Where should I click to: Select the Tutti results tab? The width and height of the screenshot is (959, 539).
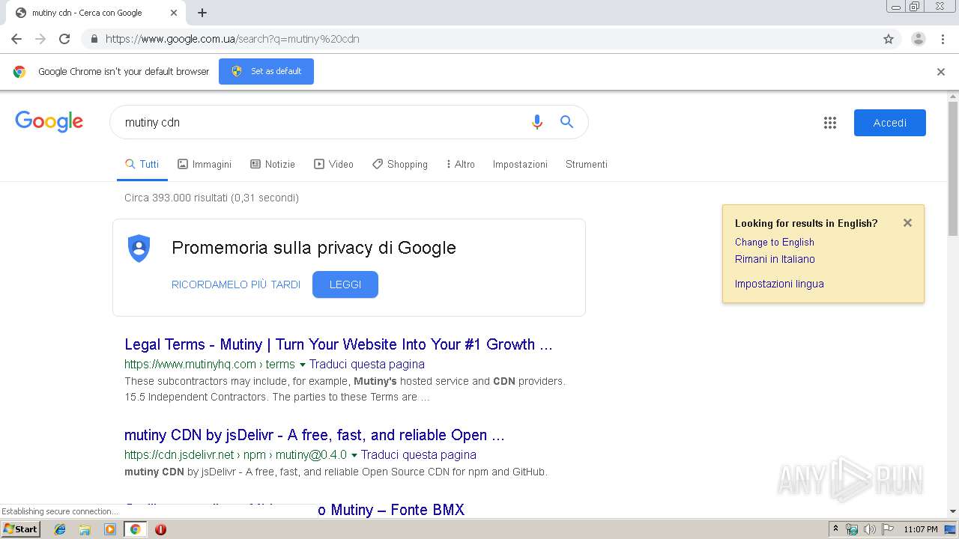coord(142,164)
